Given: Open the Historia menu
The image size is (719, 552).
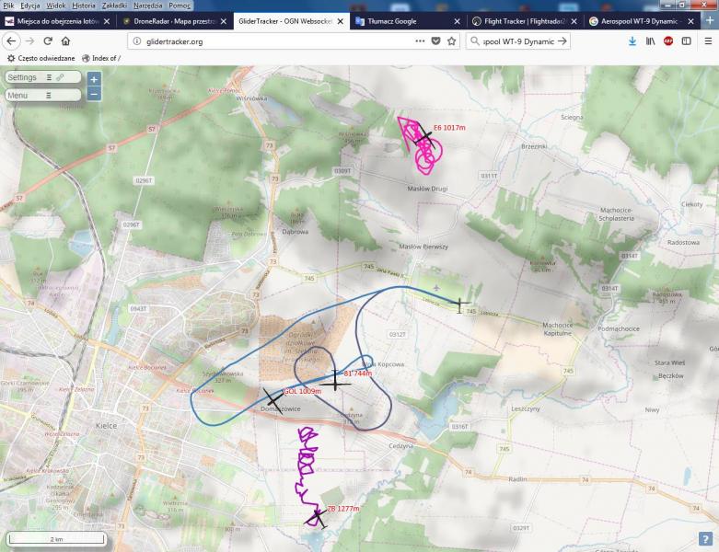Looking at the screenshot, I should click(84, 6).
